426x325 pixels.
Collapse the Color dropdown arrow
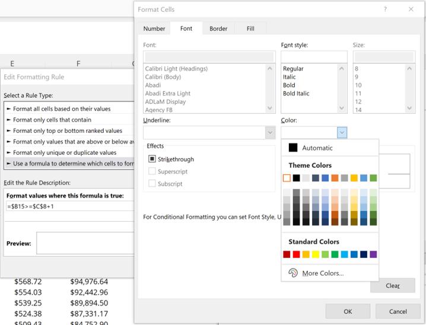pos(342,132)
